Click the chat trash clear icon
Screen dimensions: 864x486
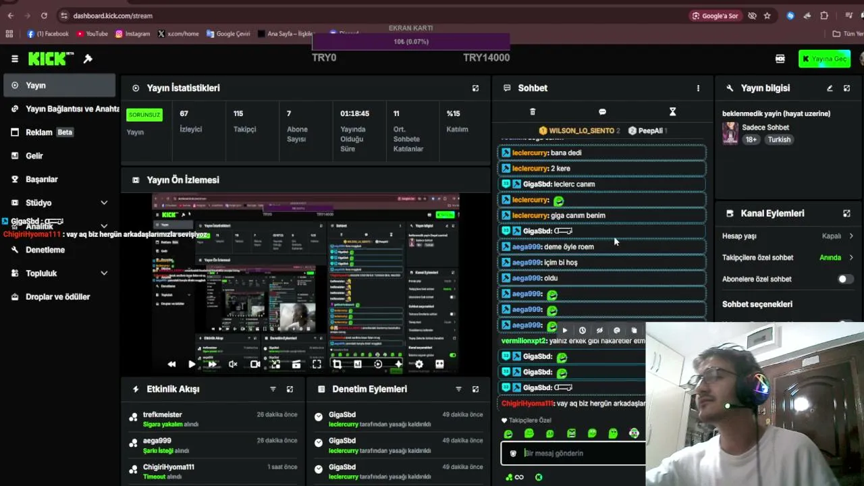click(532, 111)
